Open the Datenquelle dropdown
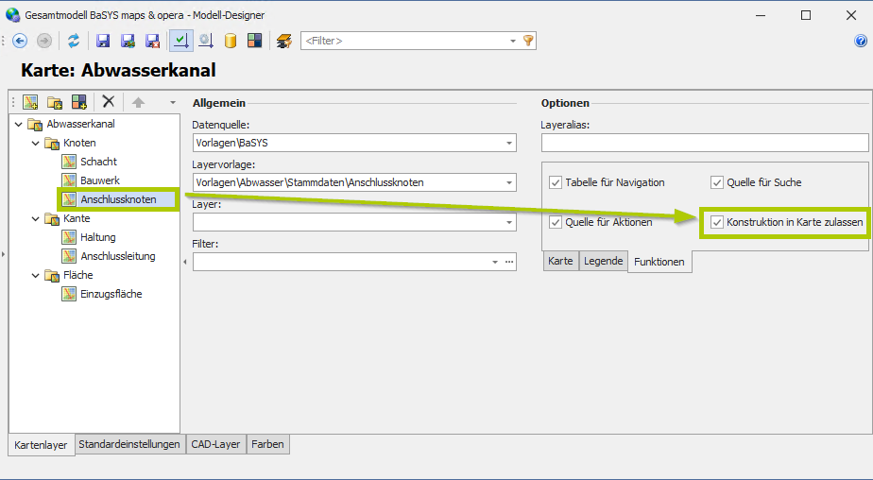This screenshot has width=873, height=480. (x=509, y=144)
